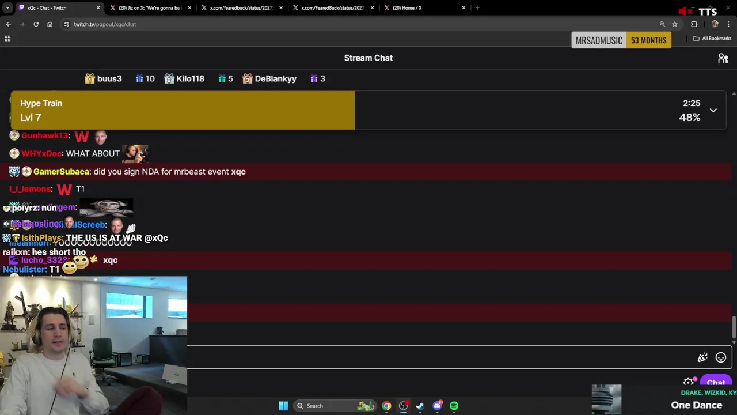This screenshot has height=415, width=737.
Task: Click the MRSADMUSIC 53 MONTHS sub alert
Action: tap(621, 40)
